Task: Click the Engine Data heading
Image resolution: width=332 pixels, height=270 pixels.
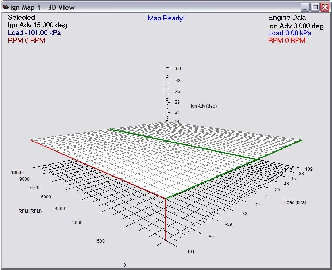Action: [286, 17]
